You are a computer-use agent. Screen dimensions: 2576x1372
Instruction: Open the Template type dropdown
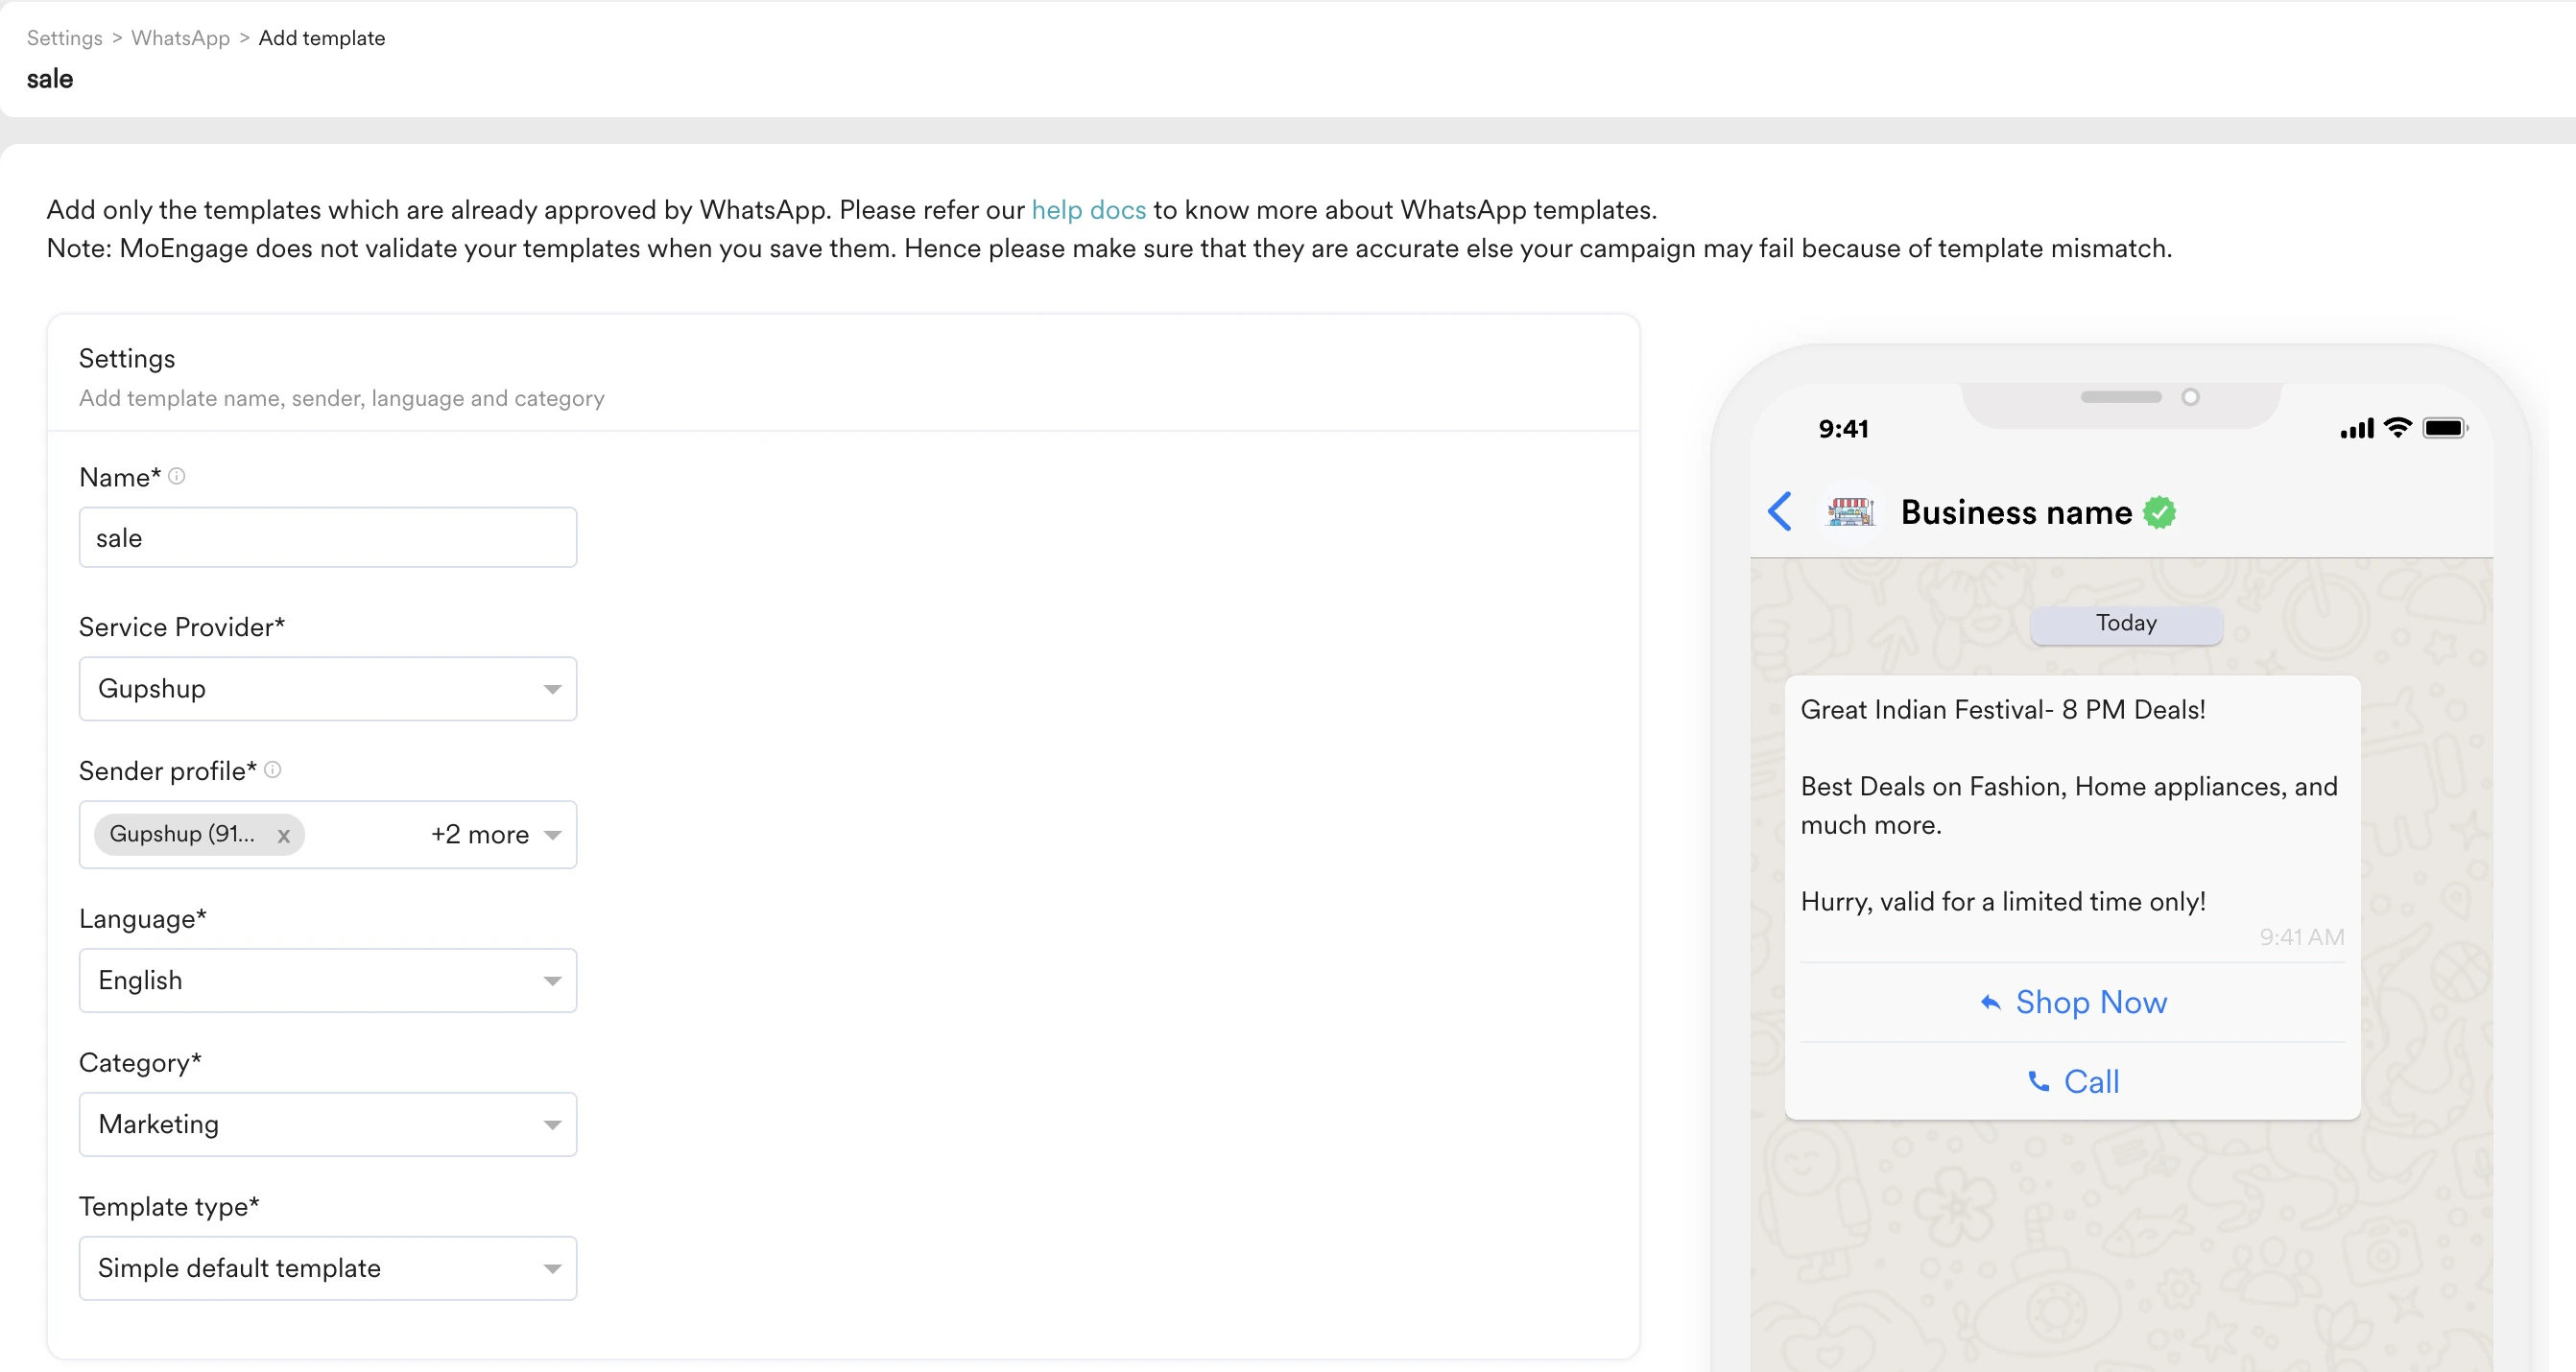(x=328, y=1268)
